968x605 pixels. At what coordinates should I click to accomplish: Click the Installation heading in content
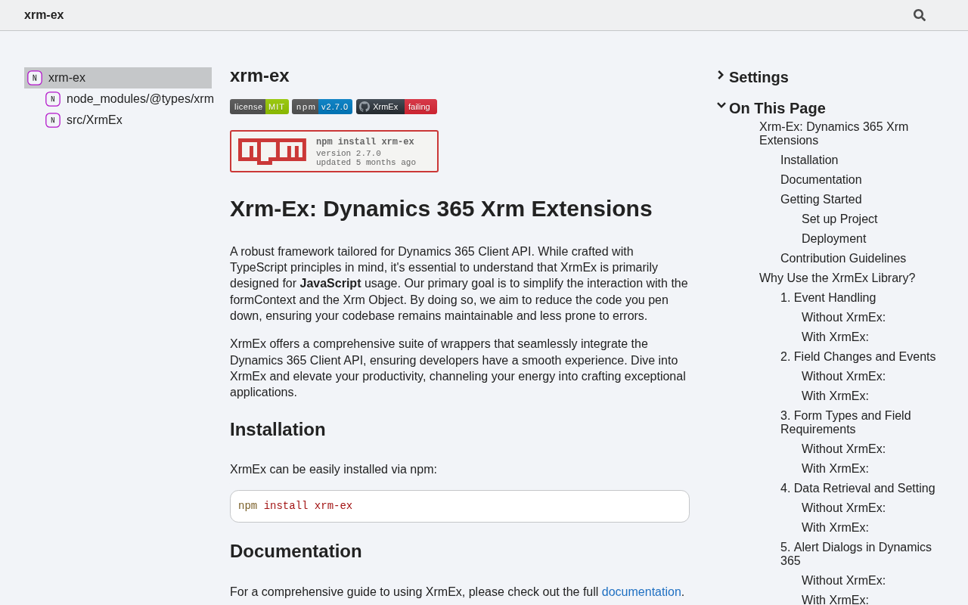pyautogui.click(x=278, y=430)
